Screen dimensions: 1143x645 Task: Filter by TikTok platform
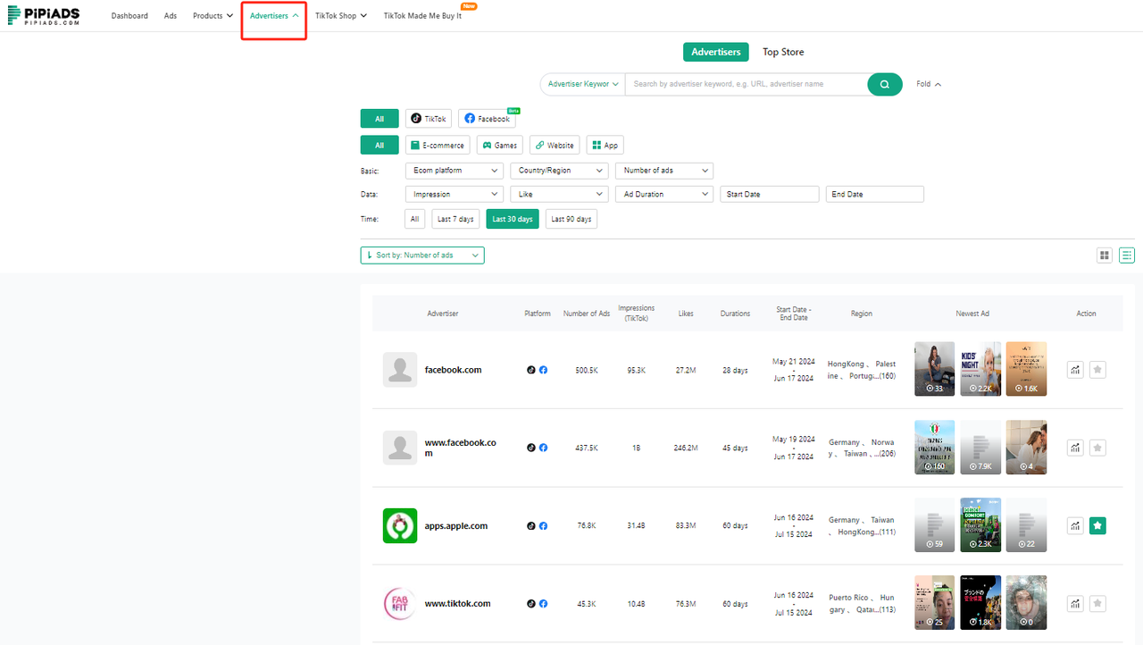pyautogui.click(x=429, y=119)
